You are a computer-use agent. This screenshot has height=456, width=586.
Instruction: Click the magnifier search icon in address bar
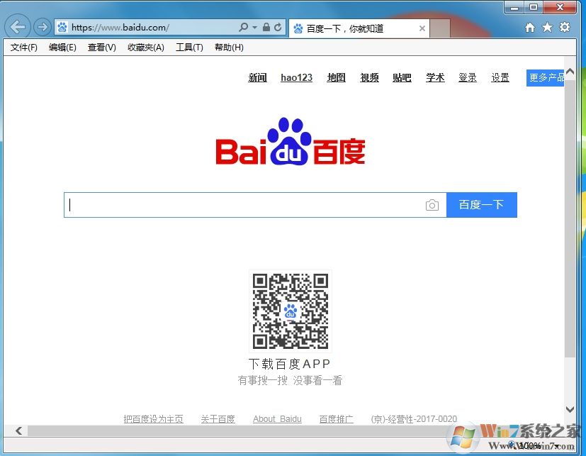(244, 27)
